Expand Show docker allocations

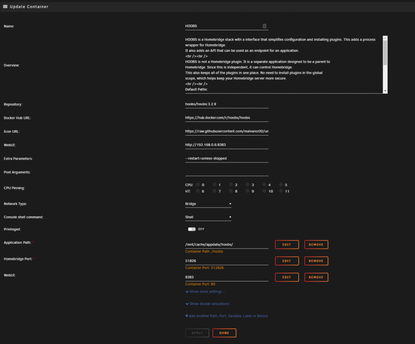pyautogui.click(x=209, y=304)
